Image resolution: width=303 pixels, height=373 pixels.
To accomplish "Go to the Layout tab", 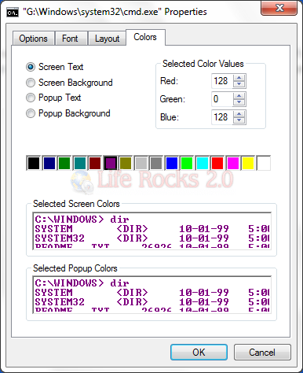I will (x=107, y=39).
